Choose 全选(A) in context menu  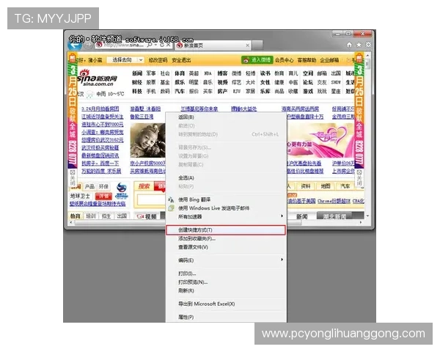point(226,177)
